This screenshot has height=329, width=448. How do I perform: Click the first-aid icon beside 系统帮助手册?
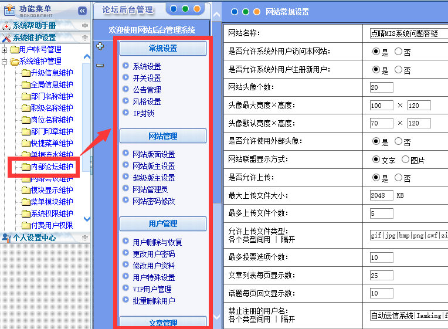tap(6, 26)
